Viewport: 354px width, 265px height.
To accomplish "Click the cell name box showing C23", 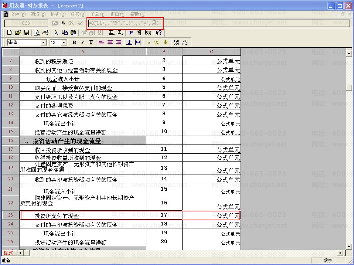I will coord(26,23).
